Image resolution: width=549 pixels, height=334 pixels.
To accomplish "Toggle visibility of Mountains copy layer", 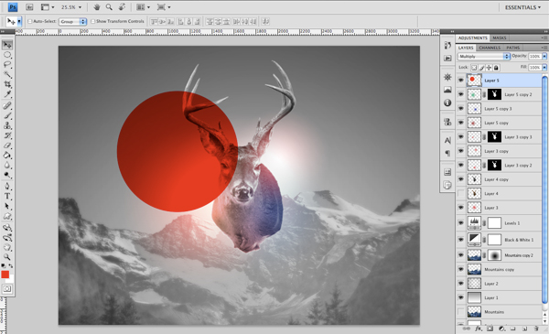I will 461,269.
